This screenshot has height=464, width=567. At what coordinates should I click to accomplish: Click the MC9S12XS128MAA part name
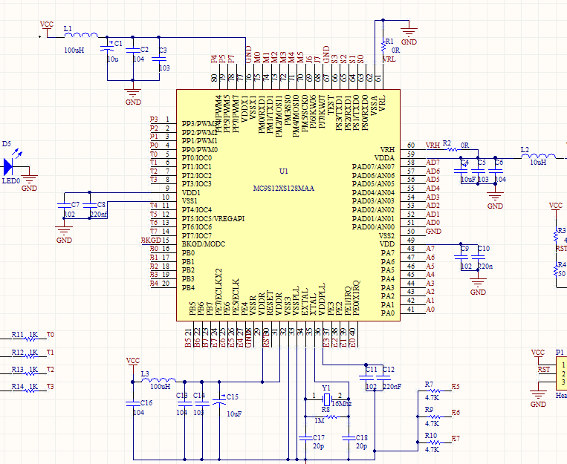pos(284,189)
